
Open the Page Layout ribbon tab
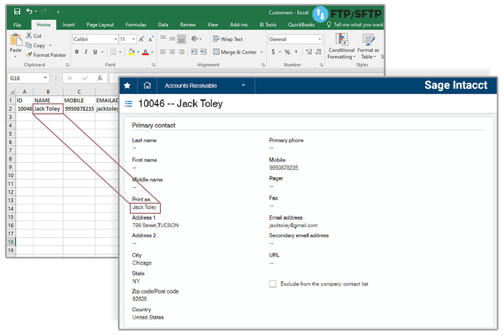click(x=100, y=25)
